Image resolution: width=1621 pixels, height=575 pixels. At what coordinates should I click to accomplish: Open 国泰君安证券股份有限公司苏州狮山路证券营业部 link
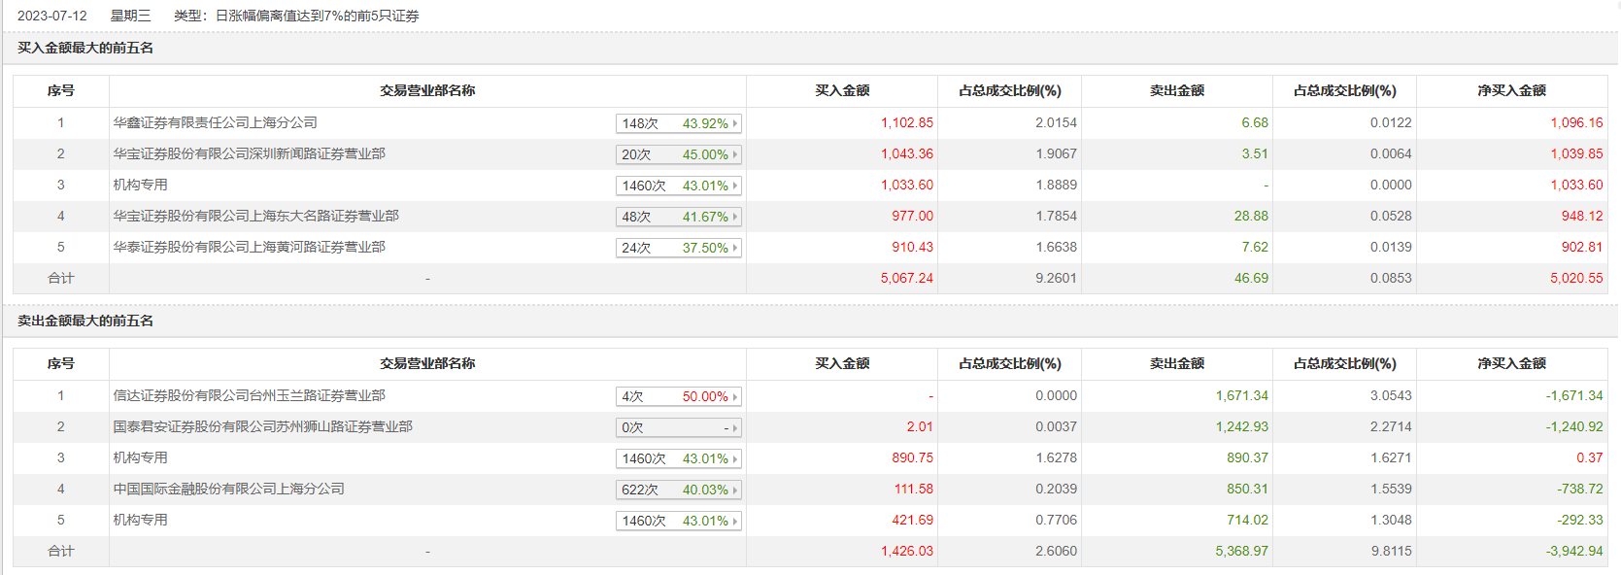click(x=262, y=427)
